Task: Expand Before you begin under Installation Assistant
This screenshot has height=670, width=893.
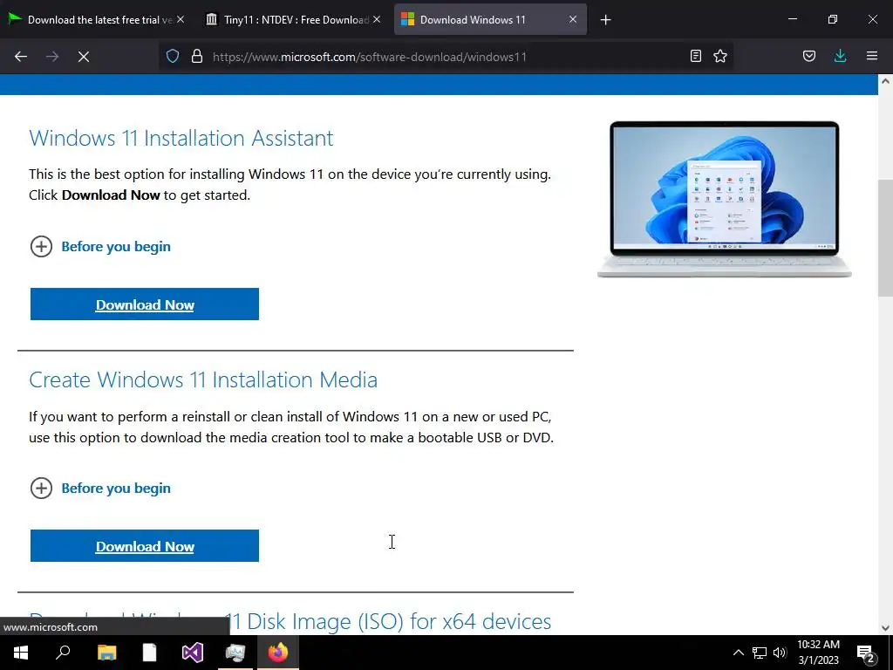Action: 101,247
